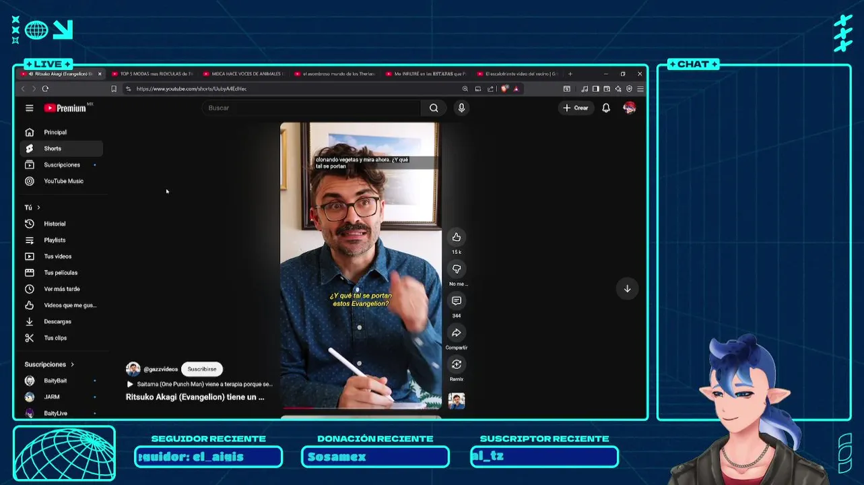This screenshot has width=864, height=485.
Task: Open the Brave Wallet icon
Action: 607,89
